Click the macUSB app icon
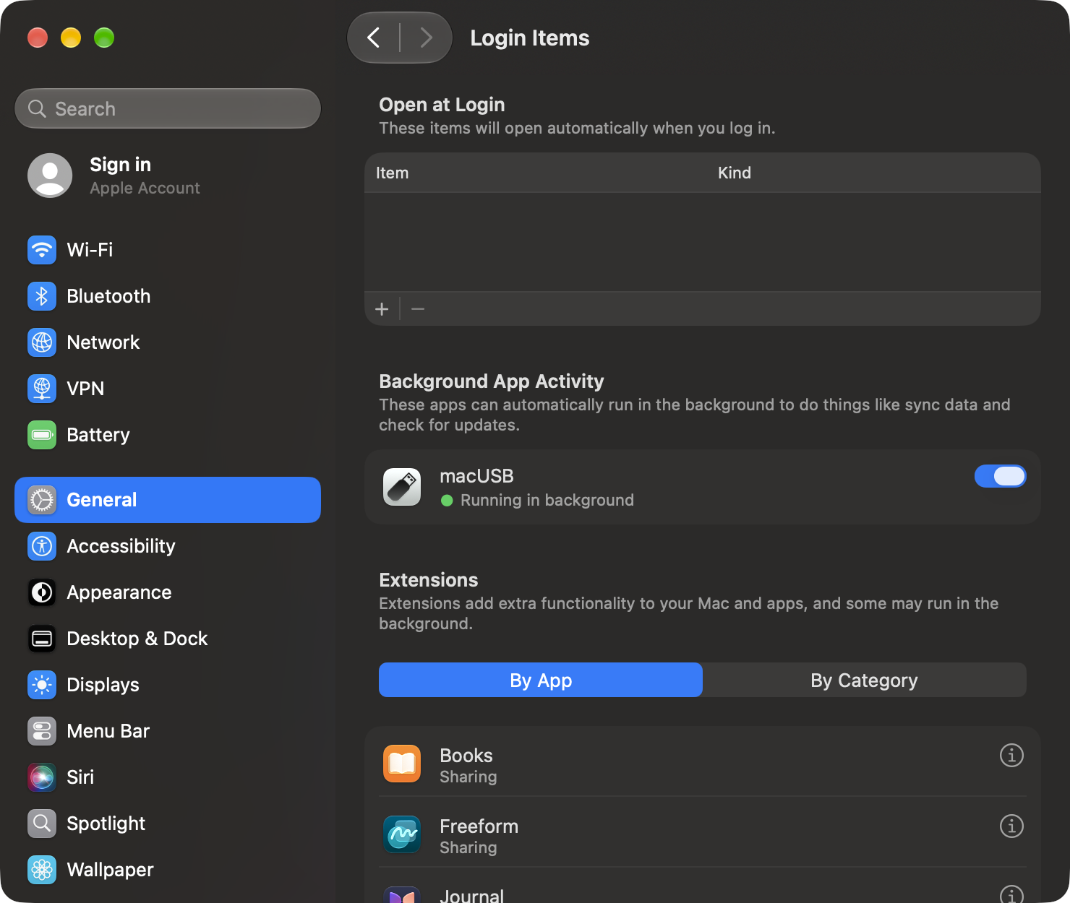The image size is (1070, 903). pyautogui.click(x=402, y=487)
